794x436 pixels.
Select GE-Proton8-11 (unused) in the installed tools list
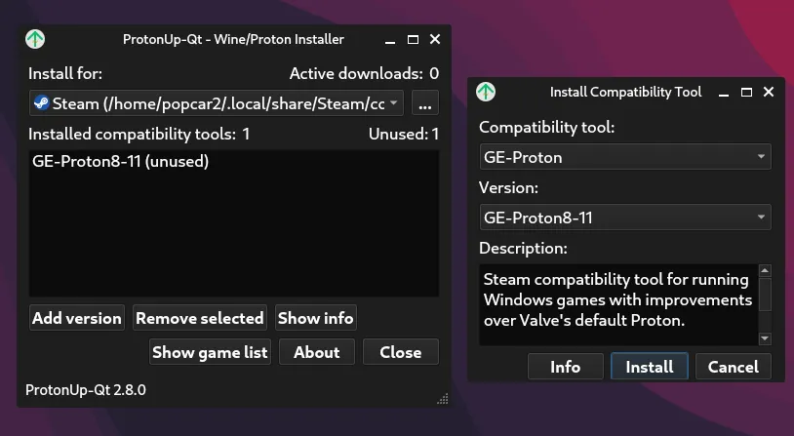[121, 162]
